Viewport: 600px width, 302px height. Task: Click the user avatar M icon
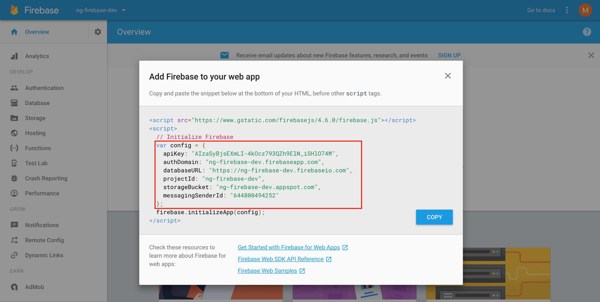585,10
